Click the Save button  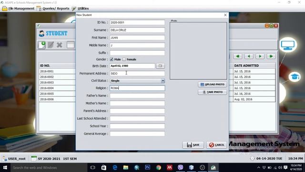(193, 145)
